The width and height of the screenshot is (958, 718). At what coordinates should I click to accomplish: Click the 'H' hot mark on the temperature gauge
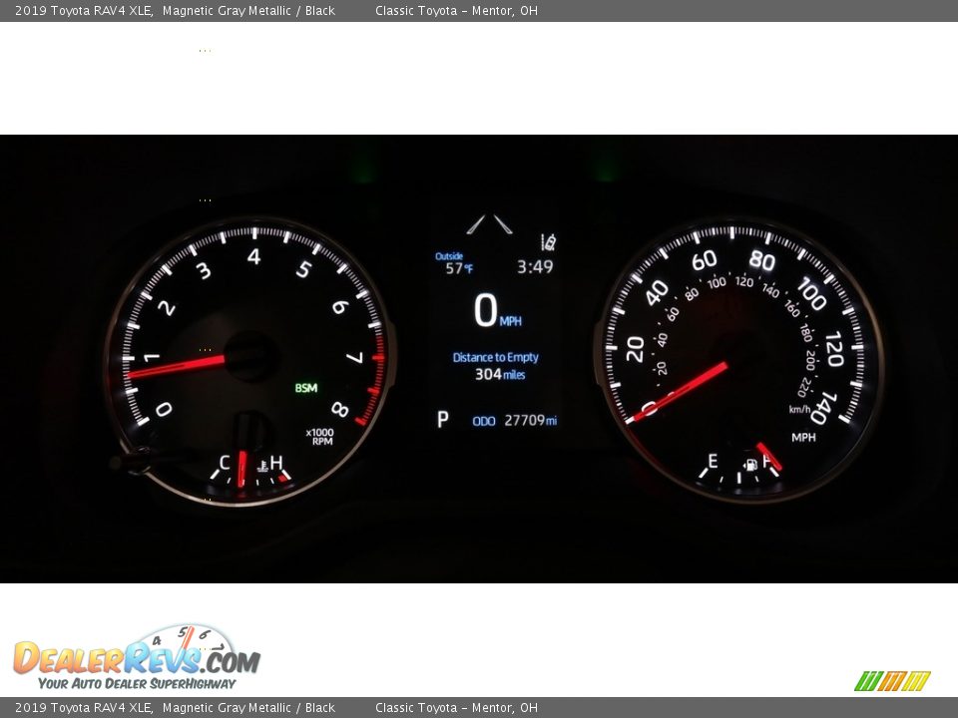(x=276, y=462)
